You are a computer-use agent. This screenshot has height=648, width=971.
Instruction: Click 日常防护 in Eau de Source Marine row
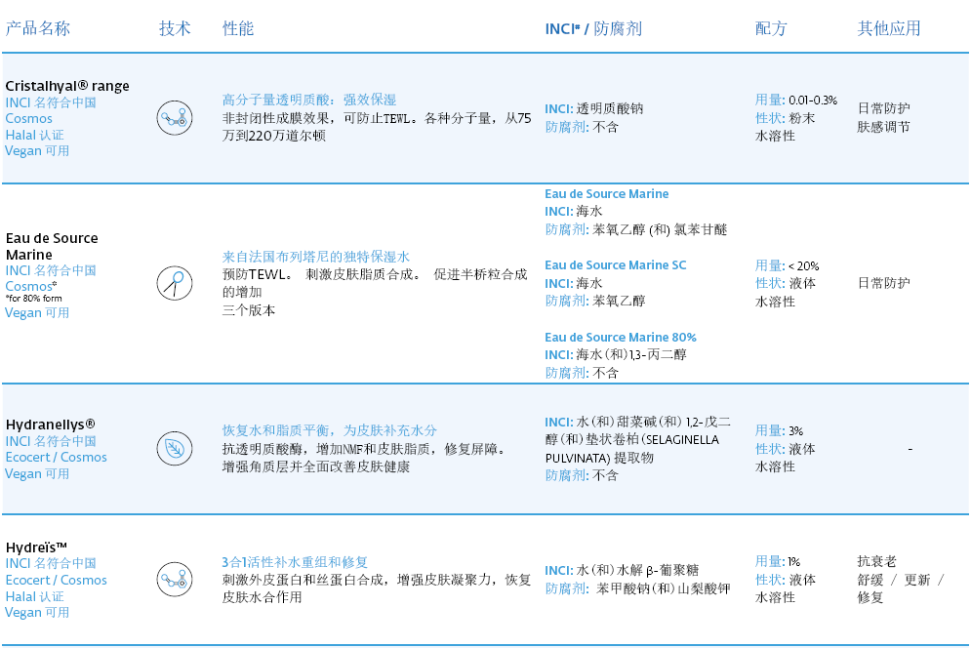coord(884,283)
